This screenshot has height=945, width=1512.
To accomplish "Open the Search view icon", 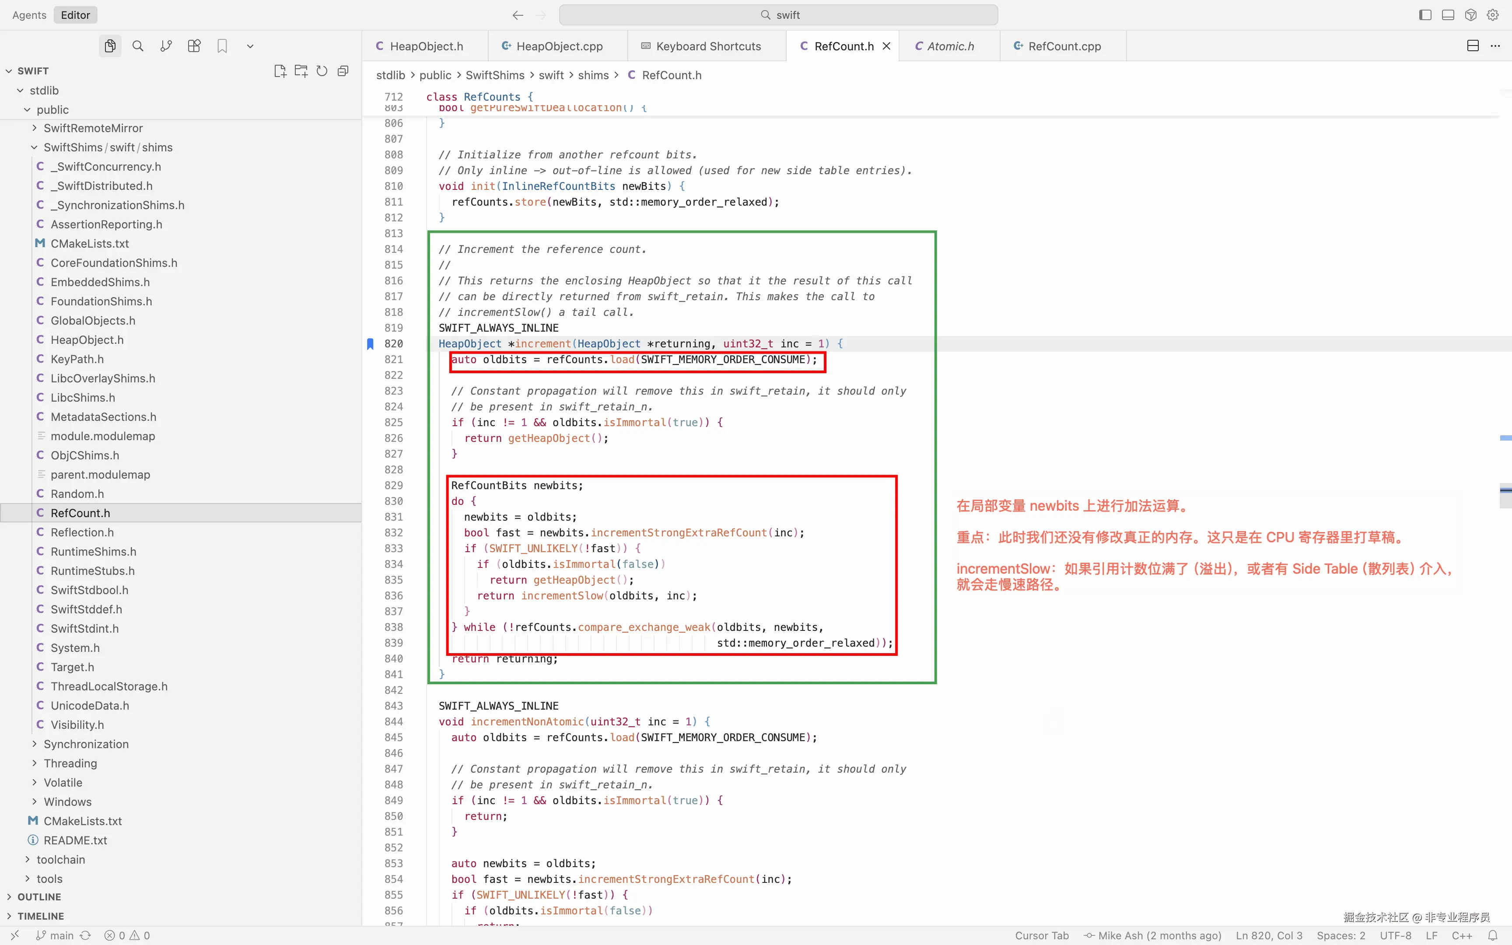I will [x=138, y=46].
